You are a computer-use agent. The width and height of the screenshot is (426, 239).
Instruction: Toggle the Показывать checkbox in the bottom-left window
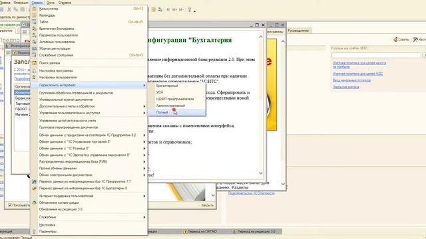pyautogui.click(x=10, y=205)
